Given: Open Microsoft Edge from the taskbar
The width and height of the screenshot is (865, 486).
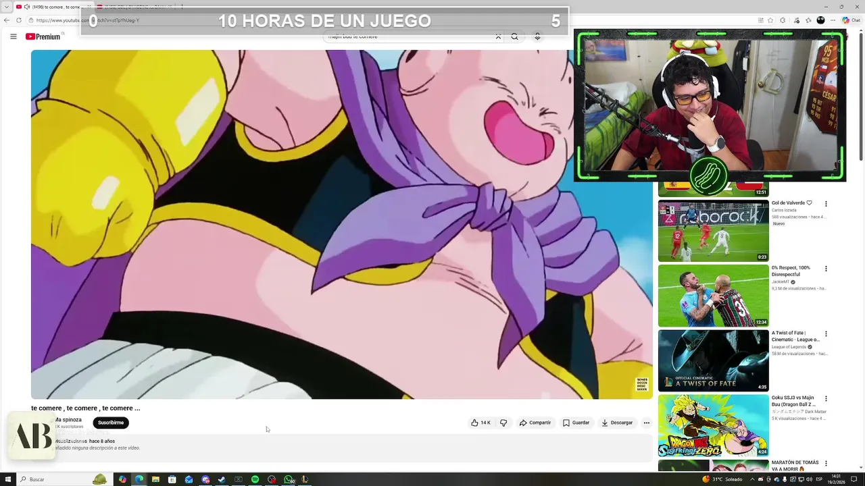Looking at the screenshot, I should pyautogui.click(x=139, y=479).
